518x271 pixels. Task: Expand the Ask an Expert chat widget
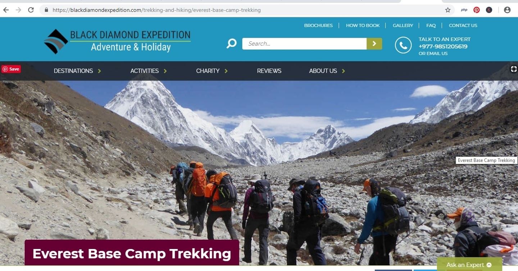coord(469,265)
